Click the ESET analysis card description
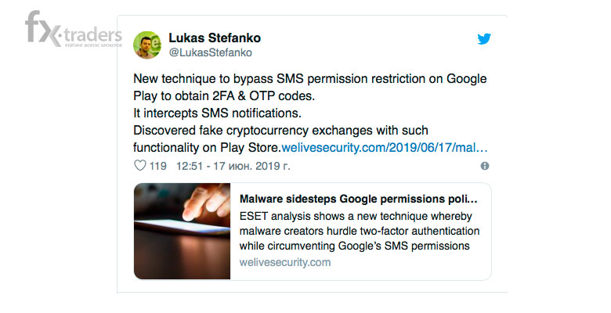Viewport: 611px width, 313px height. point(360,232)
